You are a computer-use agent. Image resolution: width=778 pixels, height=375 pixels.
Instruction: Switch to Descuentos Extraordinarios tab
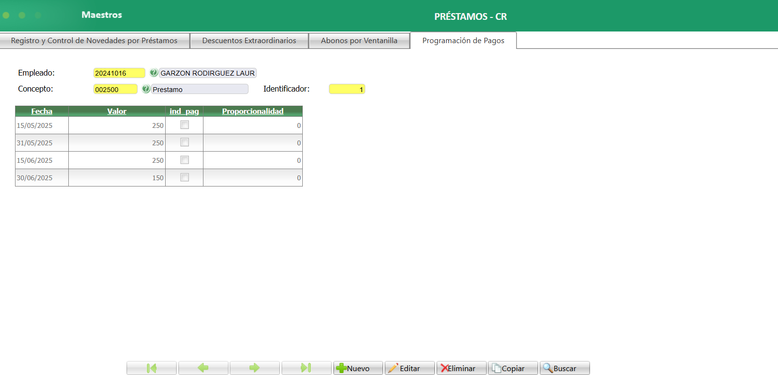tap(249, 41)
